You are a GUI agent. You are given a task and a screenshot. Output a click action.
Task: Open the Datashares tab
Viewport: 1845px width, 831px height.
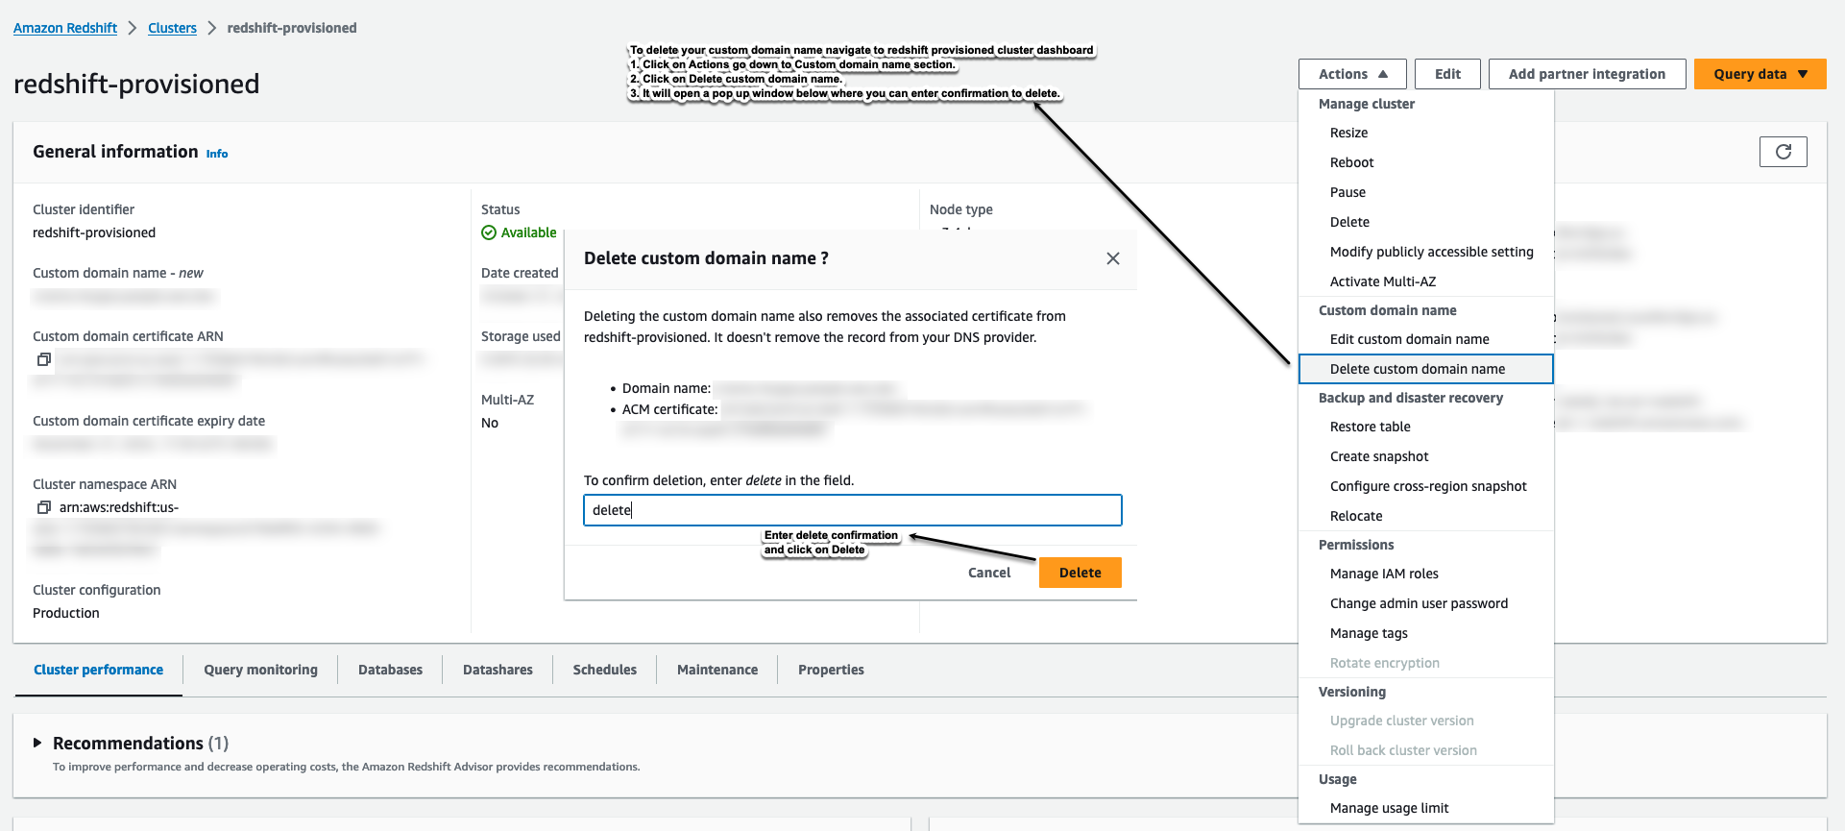click(x=498, y=670)
